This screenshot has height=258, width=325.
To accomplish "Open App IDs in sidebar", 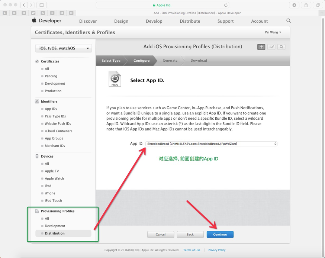I will [x=51, y=109].
